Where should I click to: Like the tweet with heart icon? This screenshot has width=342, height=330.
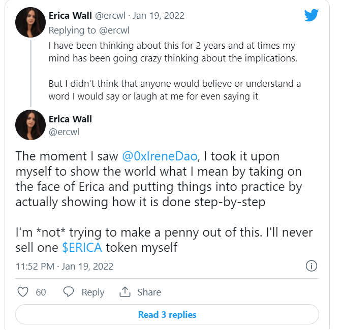tap(23, 292)
